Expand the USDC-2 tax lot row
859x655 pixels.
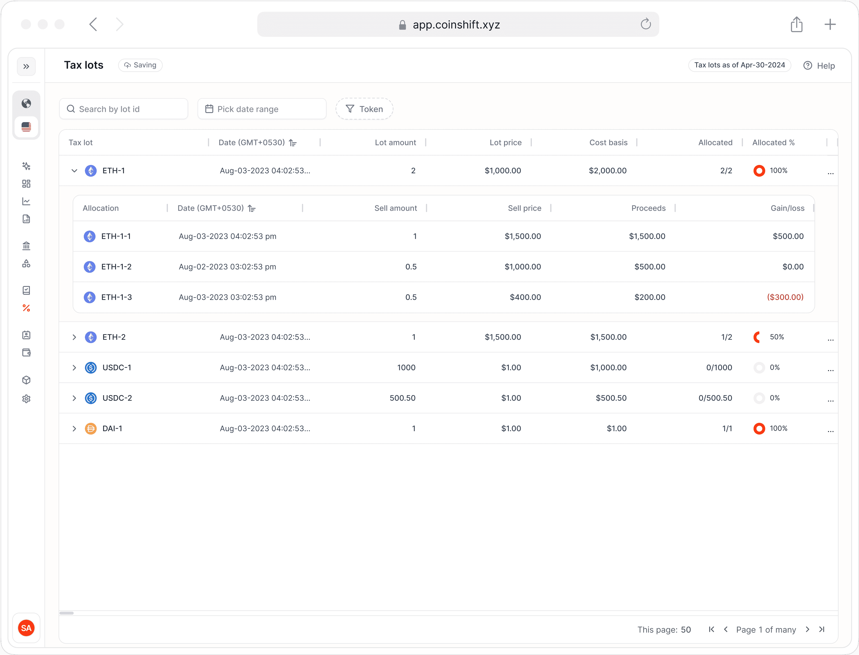pyautogui.click(x=74, y=398)
